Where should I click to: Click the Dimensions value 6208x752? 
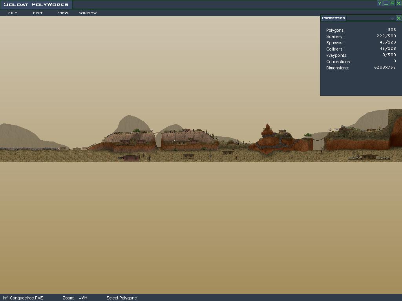(385, 67)
